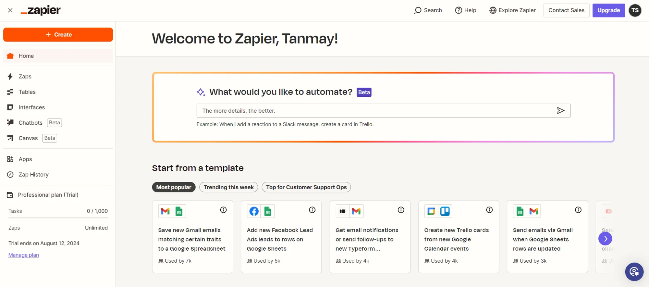Click the Google Calendar icon on fourth card

pos(431,211)
